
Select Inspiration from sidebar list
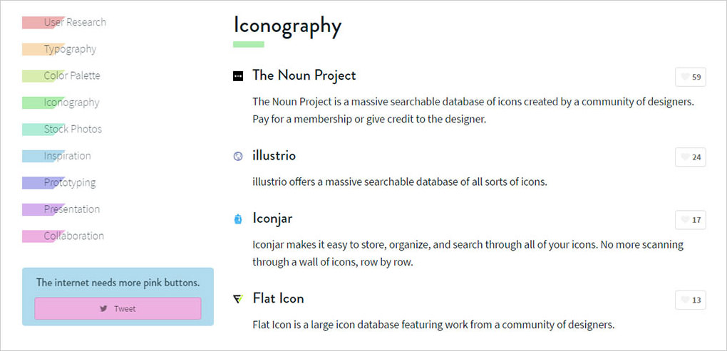pos(67,156)
